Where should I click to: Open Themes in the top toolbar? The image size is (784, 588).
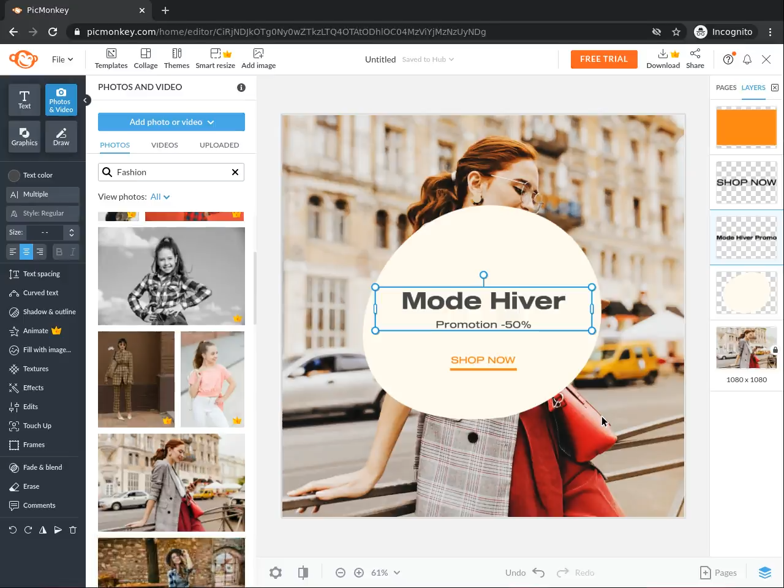(176, 59)
